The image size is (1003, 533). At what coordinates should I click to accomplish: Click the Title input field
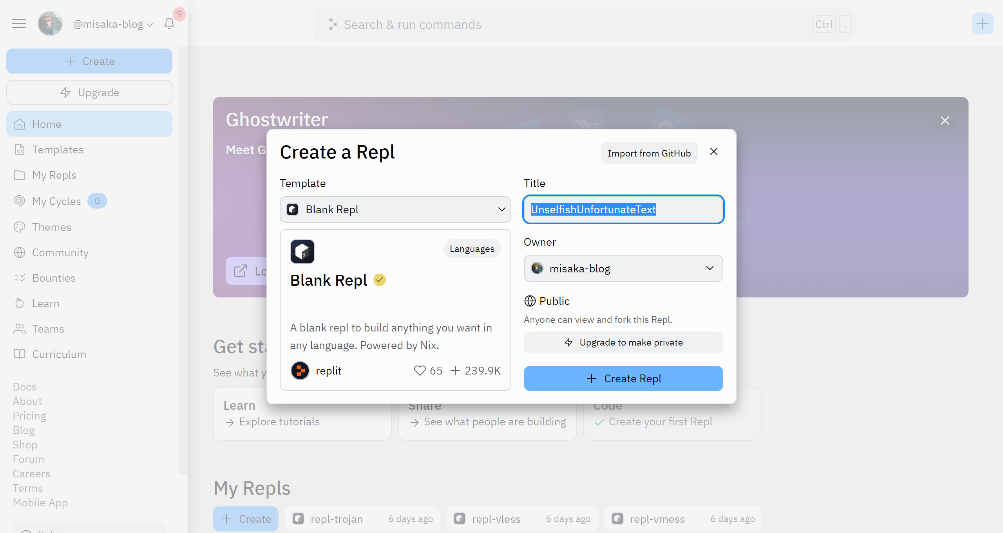[x=623, y=209]
